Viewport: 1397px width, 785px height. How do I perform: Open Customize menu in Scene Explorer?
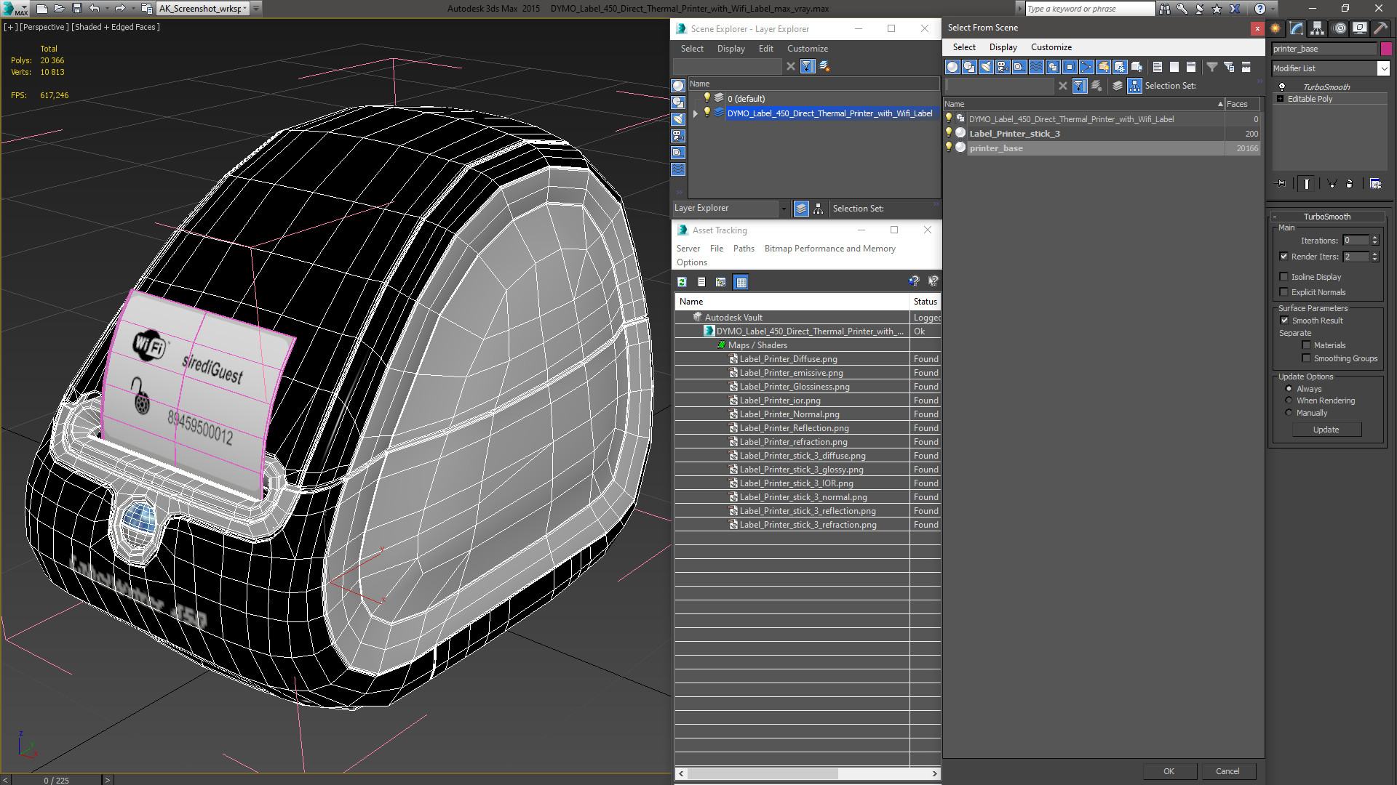click(x=807, y=49)
